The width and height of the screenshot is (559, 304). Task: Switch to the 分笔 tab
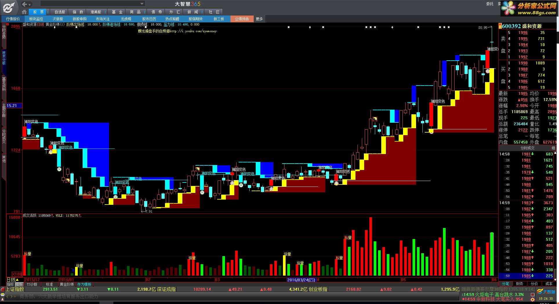505,284
